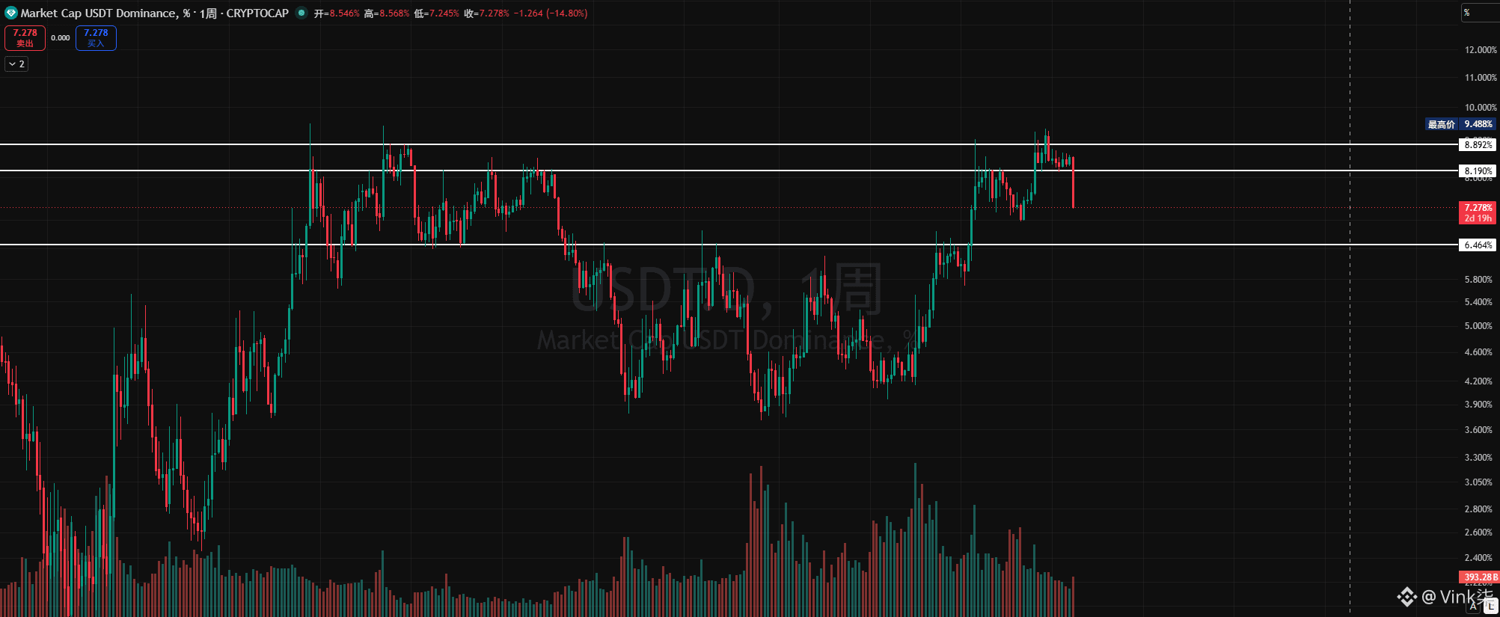This screenshot has width=1500, height=617.
Task: Click the 2.400% price axis label
Action: coord(1478,558)
